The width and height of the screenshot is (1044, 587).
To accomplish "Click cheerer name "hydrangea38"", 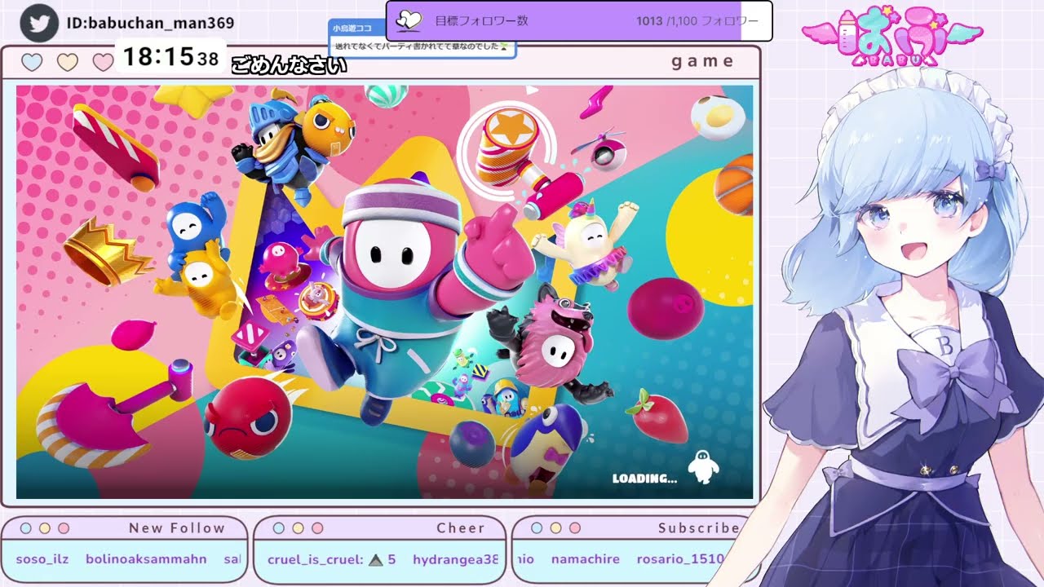I will (455, 559).
